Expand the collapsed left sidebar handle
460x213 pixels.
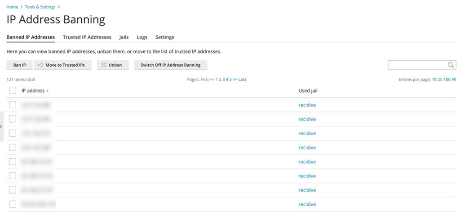1,127
